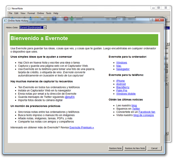Screen dimensions: 178x161
Task: Click heading 'Evernote para tu teléfono:'
Action: coord(126,75)
